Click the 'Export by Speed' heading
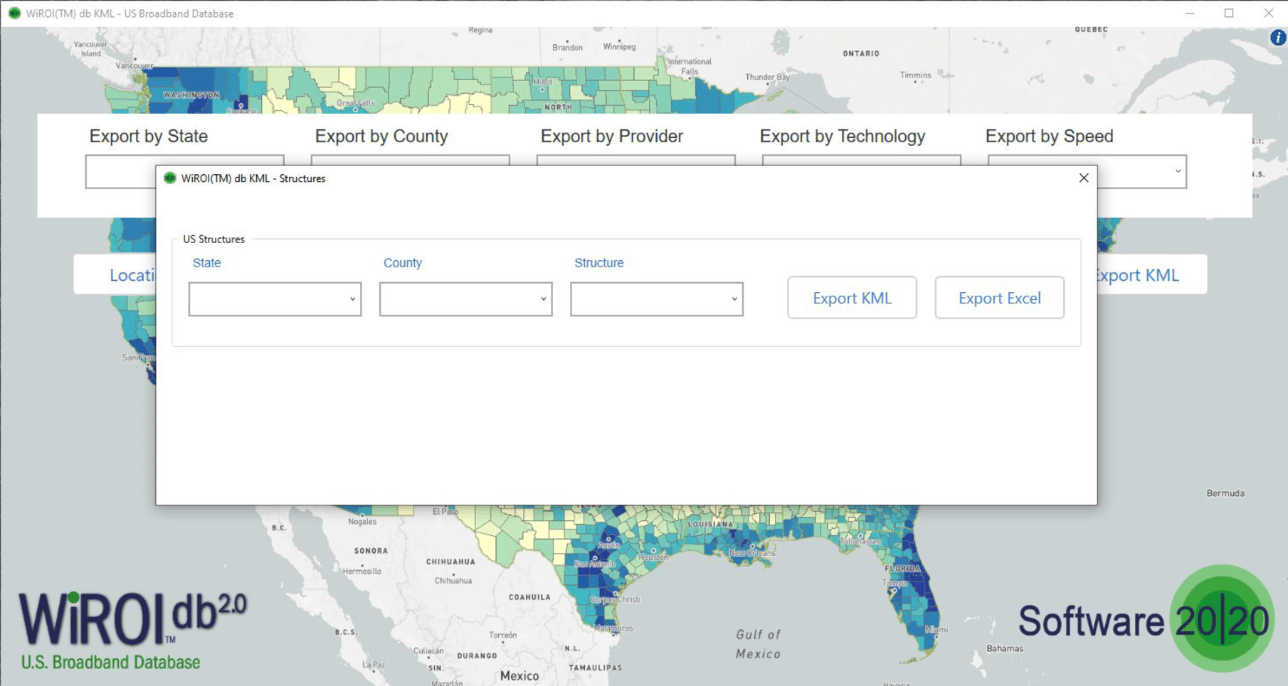Viewport: 1288px width, 686px height. [x=1049, y=136]
